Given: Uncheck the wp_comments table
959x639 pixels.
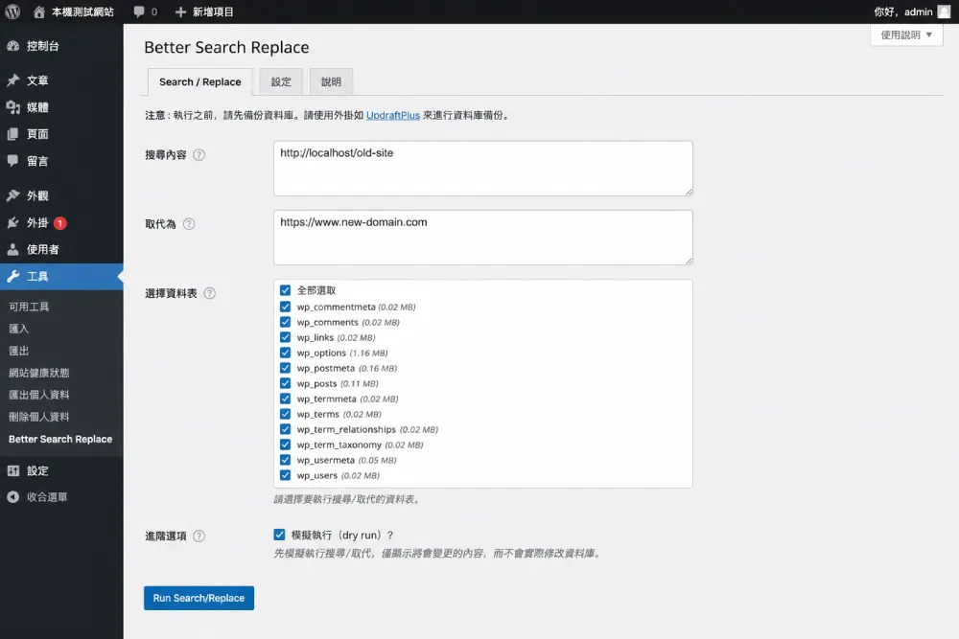Looking at the screenshot, I should pyautogui.click(x=285, y=322).
